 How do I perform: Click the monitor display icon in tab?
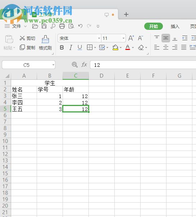[x=106, y=15]
